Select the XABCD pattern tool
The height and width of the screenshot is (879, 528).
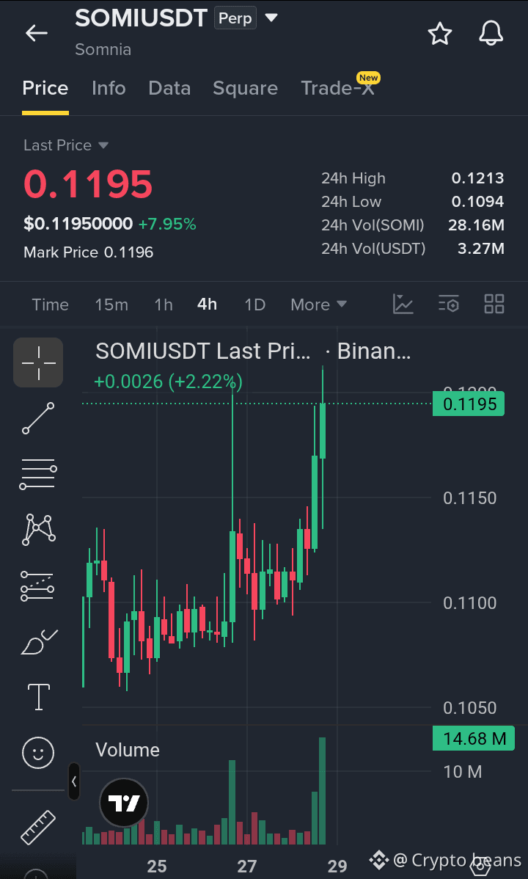[x=38, y=529]
